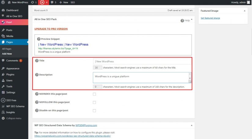Screen dimensions: 252x139
Task: Open SSO notifications badge showing 4
Action: (44, 2)
